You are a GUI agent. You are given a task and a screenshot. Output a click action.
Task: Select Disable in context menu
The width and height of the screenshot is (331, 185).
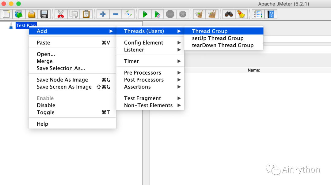[72, 105]
